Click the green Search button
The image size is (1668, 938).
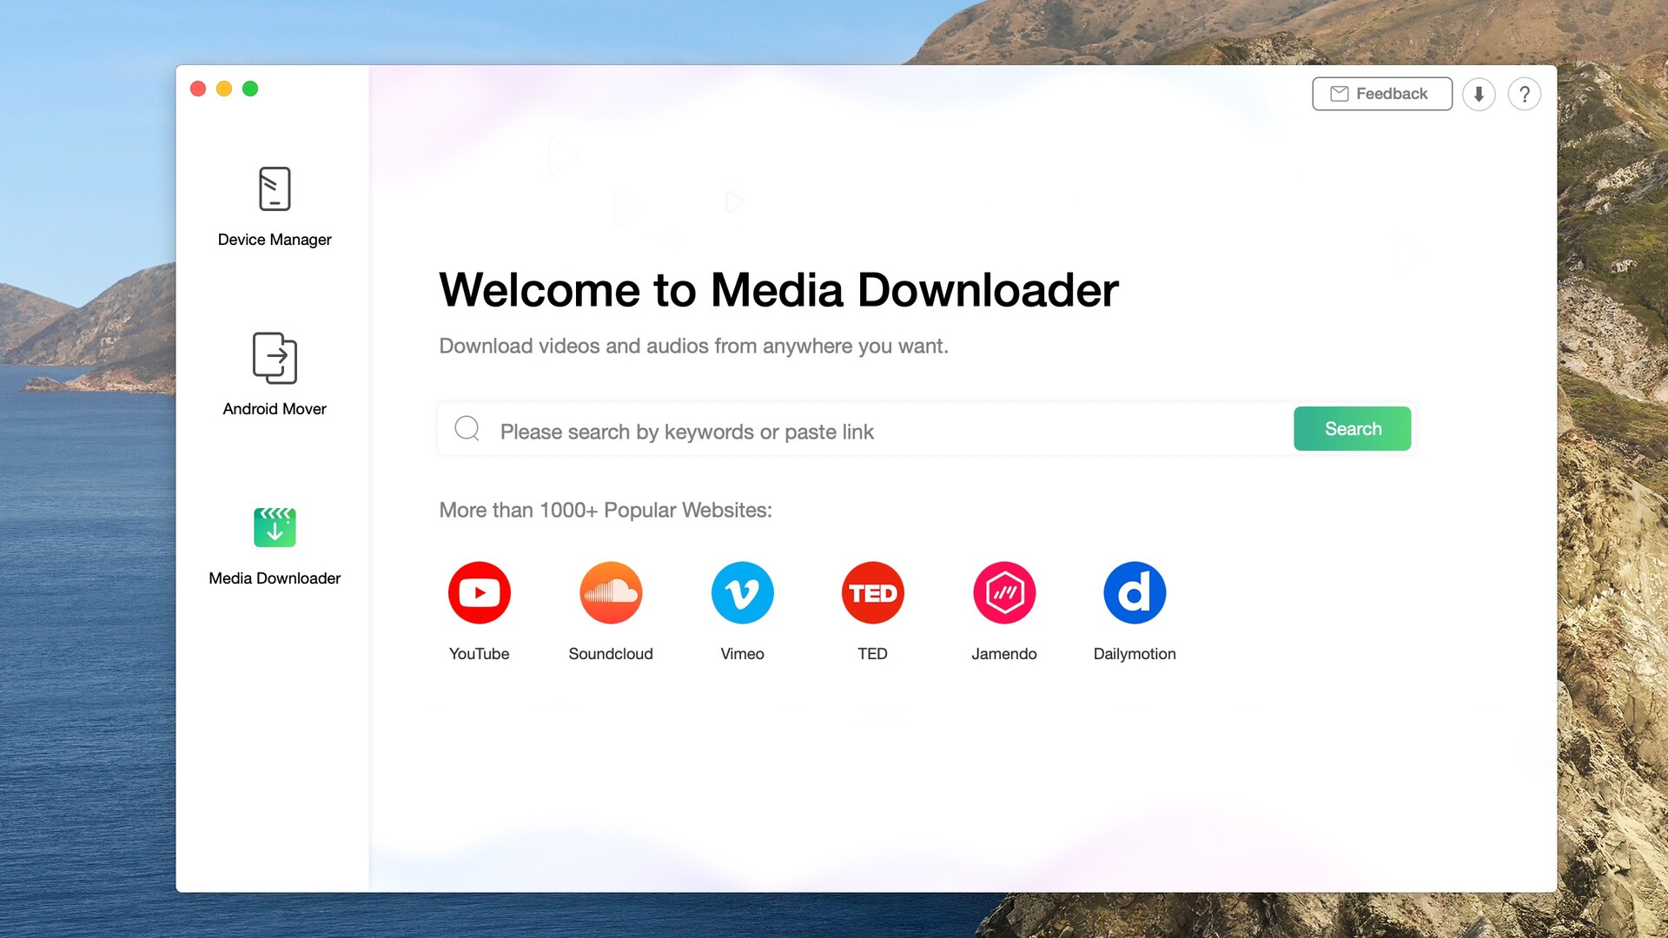(x=1353, y=429)
